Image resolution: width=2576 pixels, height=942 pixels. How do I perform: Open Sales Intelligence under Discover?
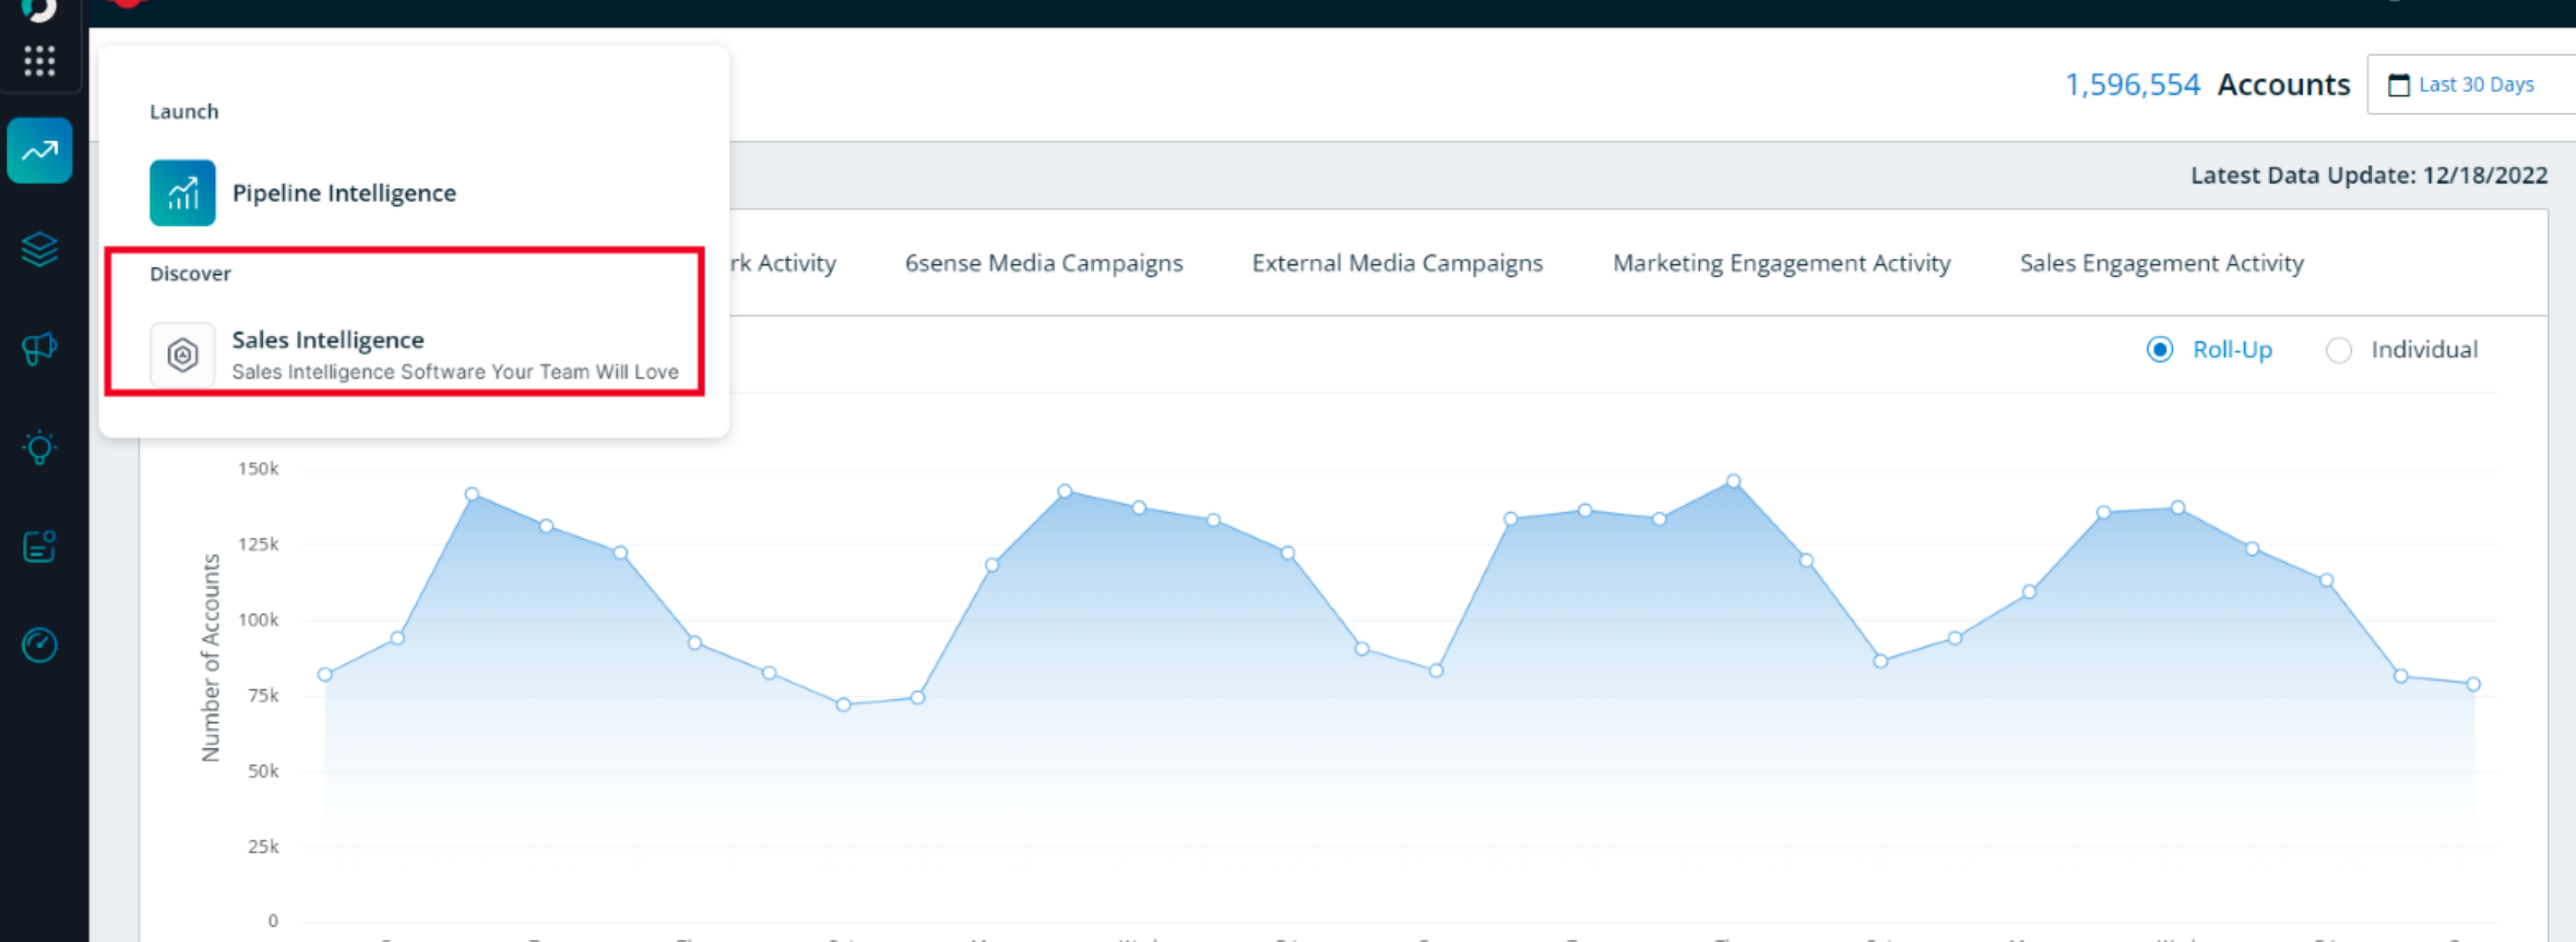[328, 340]
